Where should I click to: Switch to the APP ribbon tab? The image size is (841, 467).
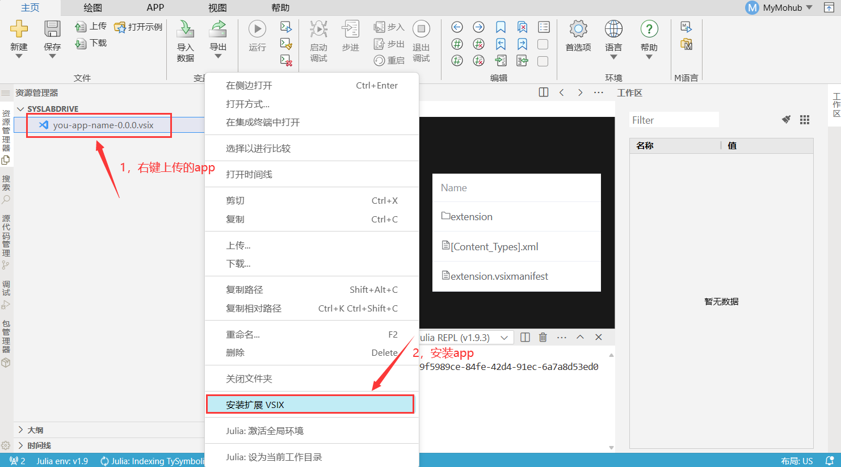[x=155, y=8]
